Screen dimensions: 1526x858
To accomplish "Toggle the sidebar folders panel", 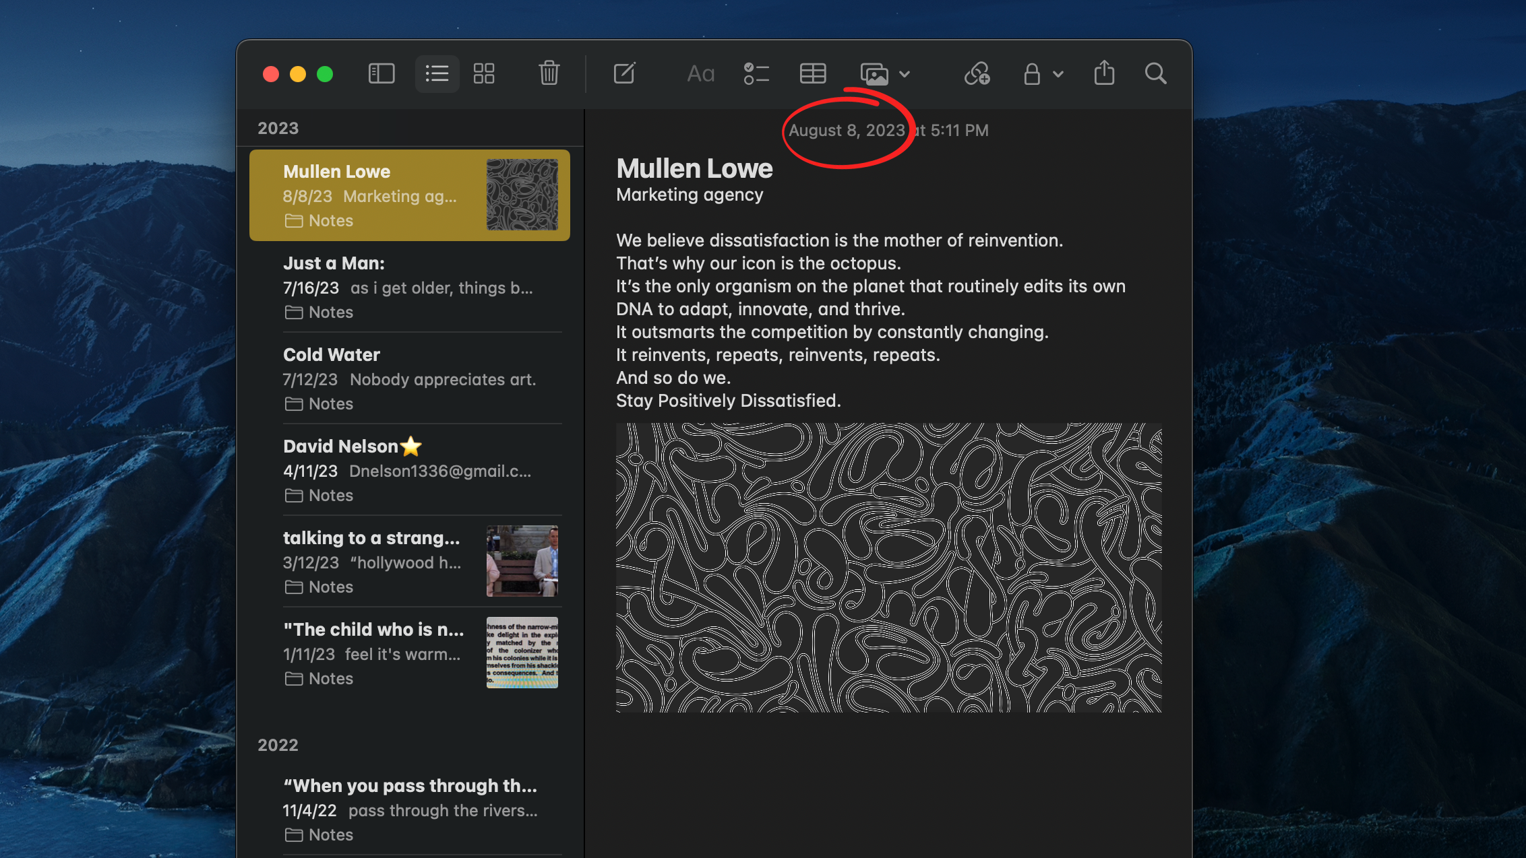I will pyautogui.click(x=381, y=73).
